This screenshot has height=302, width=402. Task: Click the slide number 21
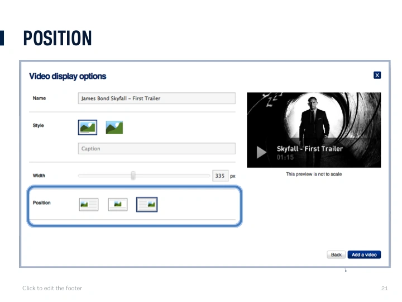(x=384, y=289)
